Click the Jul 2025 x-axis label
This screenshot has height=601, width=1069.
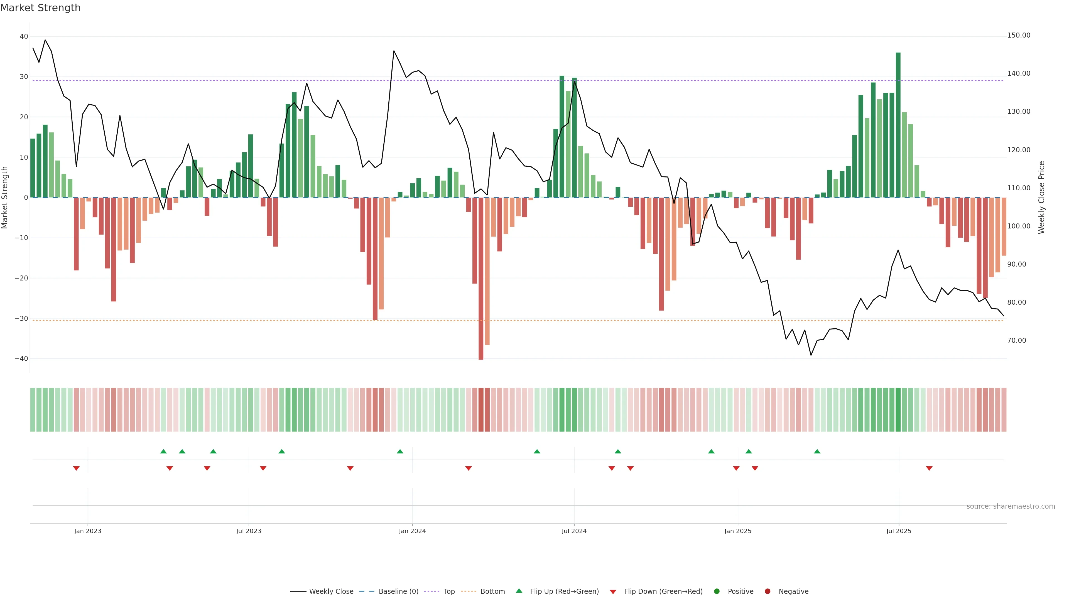click(898, 531)
